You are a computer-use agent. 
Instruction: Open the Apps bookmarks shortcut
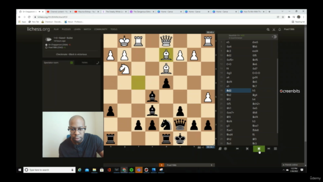pyautogui.click(x=22, y=22)
